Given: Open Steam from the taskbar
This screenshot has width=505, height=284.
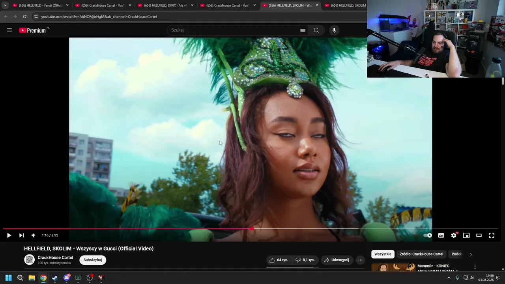Looking at the screenshot, I should click(55, 278).
